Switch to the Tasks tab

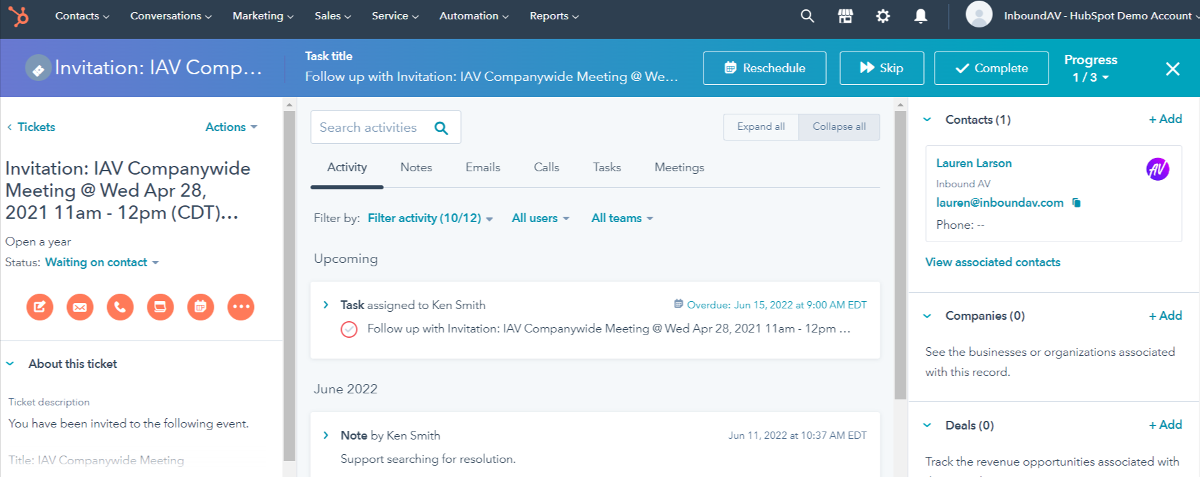tap(607, 167)
